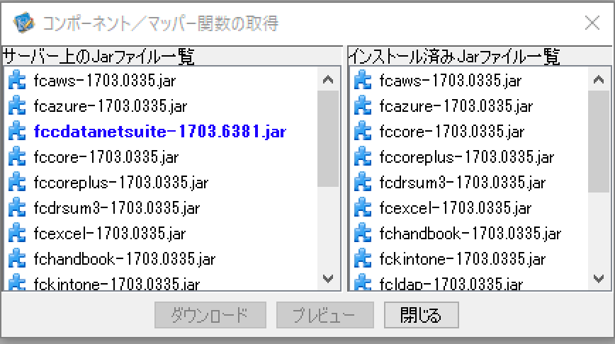Select fchandbook-1703.0335.jar in the installed Jar list
This screenshot has width=615, height=344.
pos(470,234)
